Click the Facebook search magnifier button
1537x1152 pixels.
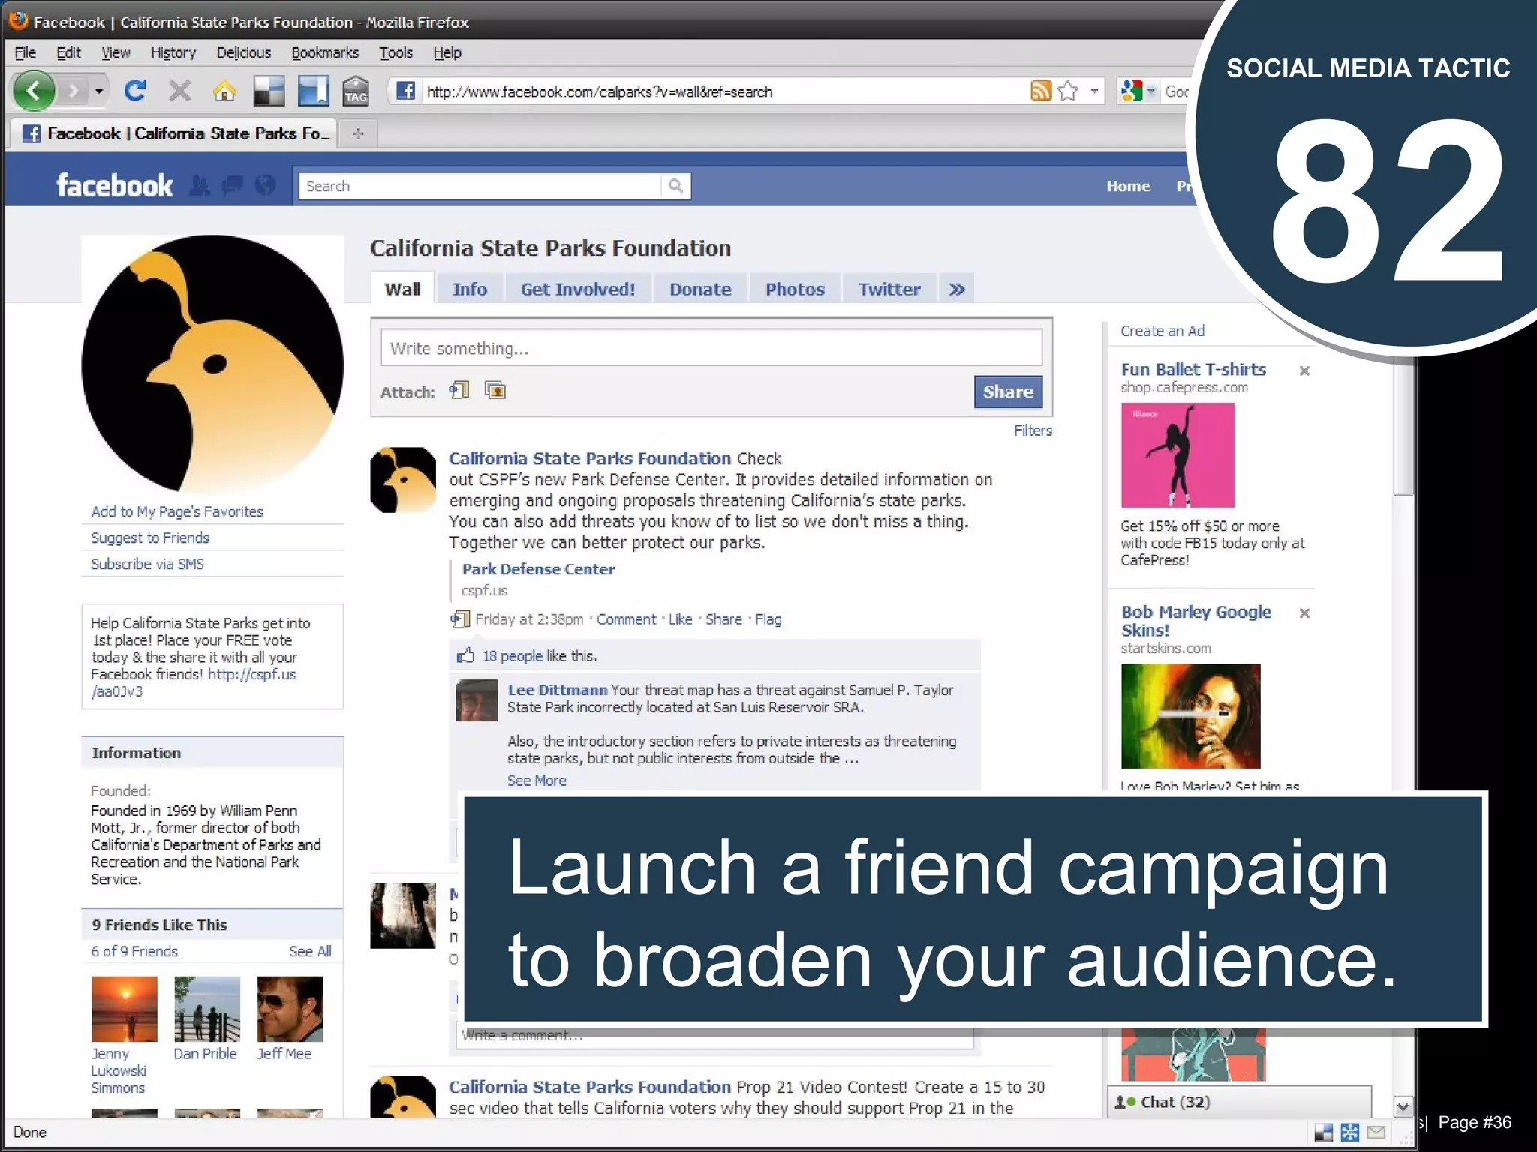point(675,186)
